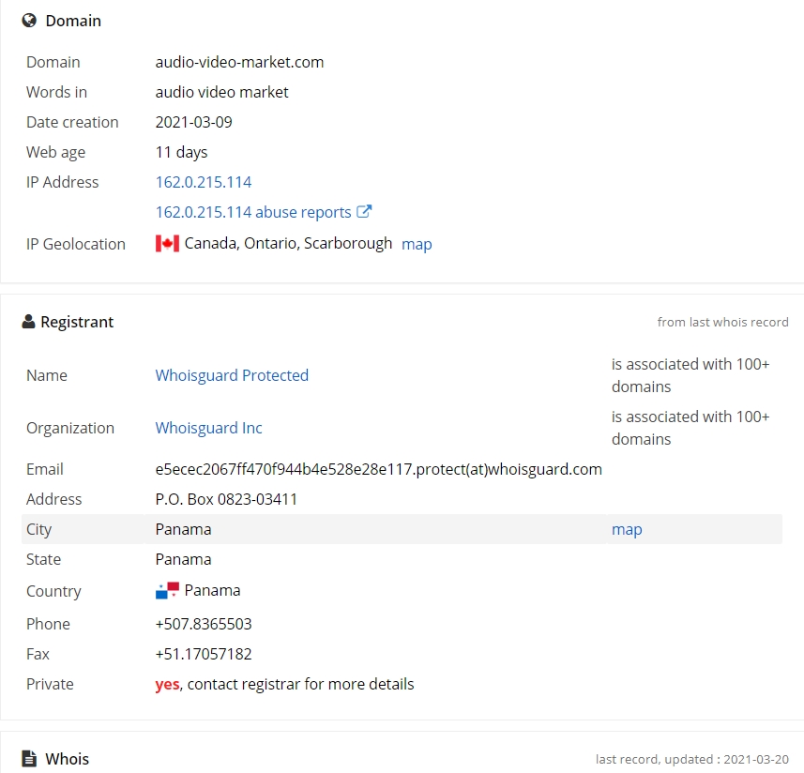Click the P.O. Box 0823-03411 address

(226, 499)
